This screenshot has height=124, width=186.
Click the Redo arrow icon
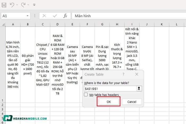tap(23, 5)
